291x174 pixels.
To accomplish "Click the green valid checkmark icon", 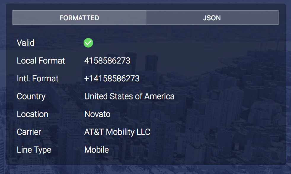I will (88, 43).
